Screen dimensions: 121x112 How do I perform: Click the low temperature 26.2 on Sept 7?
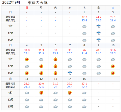[70, 53]
